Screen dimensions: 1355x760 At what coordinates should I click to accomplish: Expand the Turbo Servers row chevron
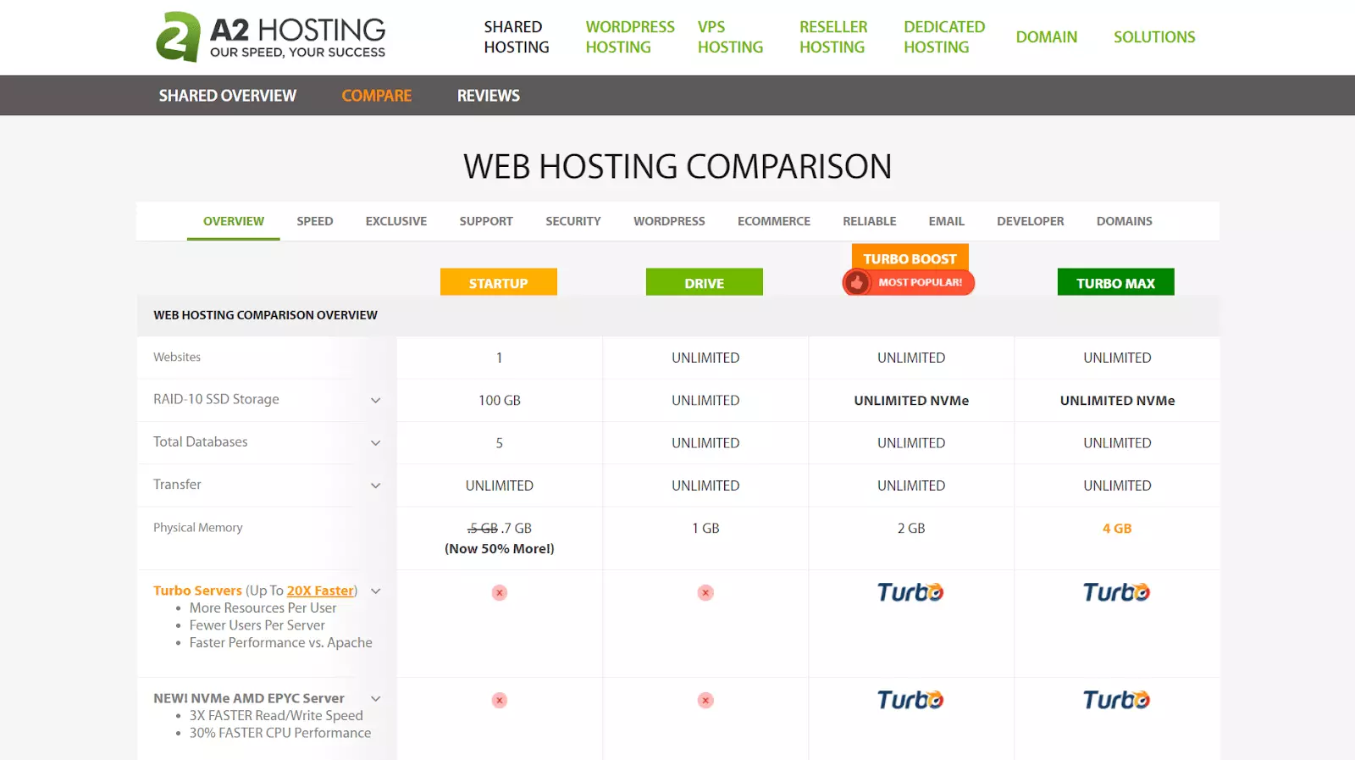point(375,591)
